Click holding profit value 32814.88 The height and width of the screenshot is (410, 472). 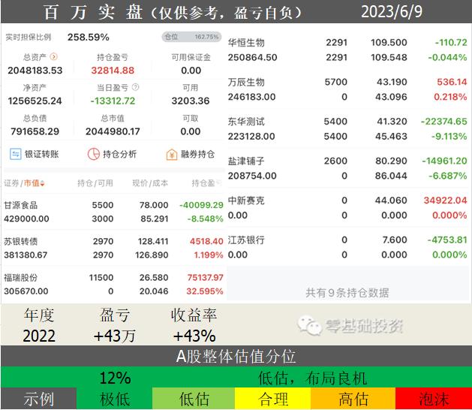113,71
